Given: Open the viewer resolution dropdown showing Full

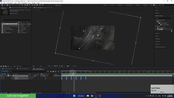Looking at the screenshot, I should pyautogui.click(x=43, y=66).
